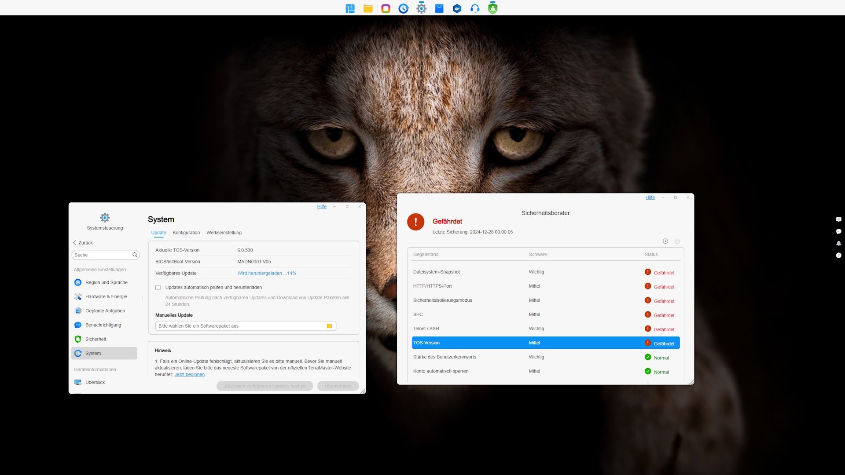
Task: Start the security scan play icon
Action: coord(665,241)
